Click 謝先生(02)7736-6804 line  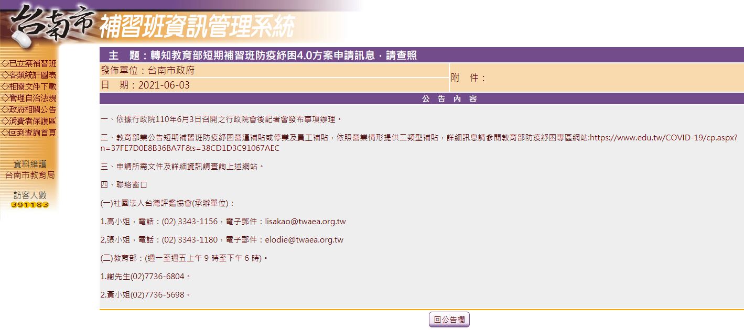(x=145, y=277)
